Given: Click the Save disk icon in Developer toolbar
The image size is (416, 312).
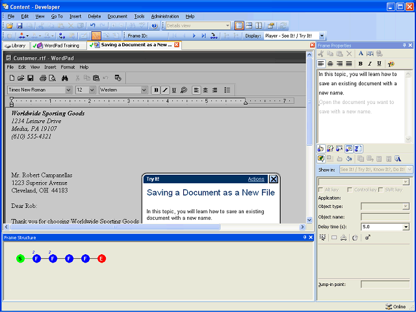Looking at the screenshot, I should click(19, 26).
